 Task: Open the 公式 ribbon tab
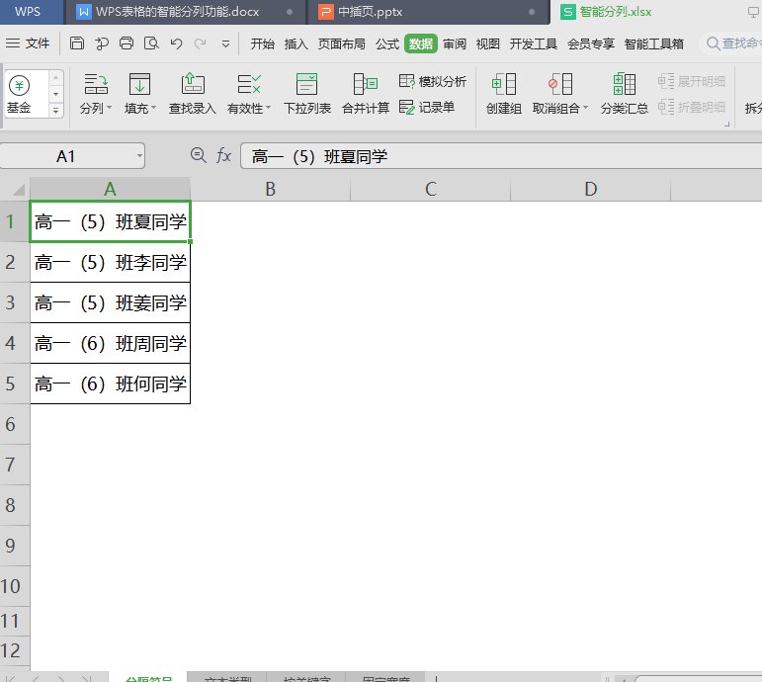[x=386, y=43]
